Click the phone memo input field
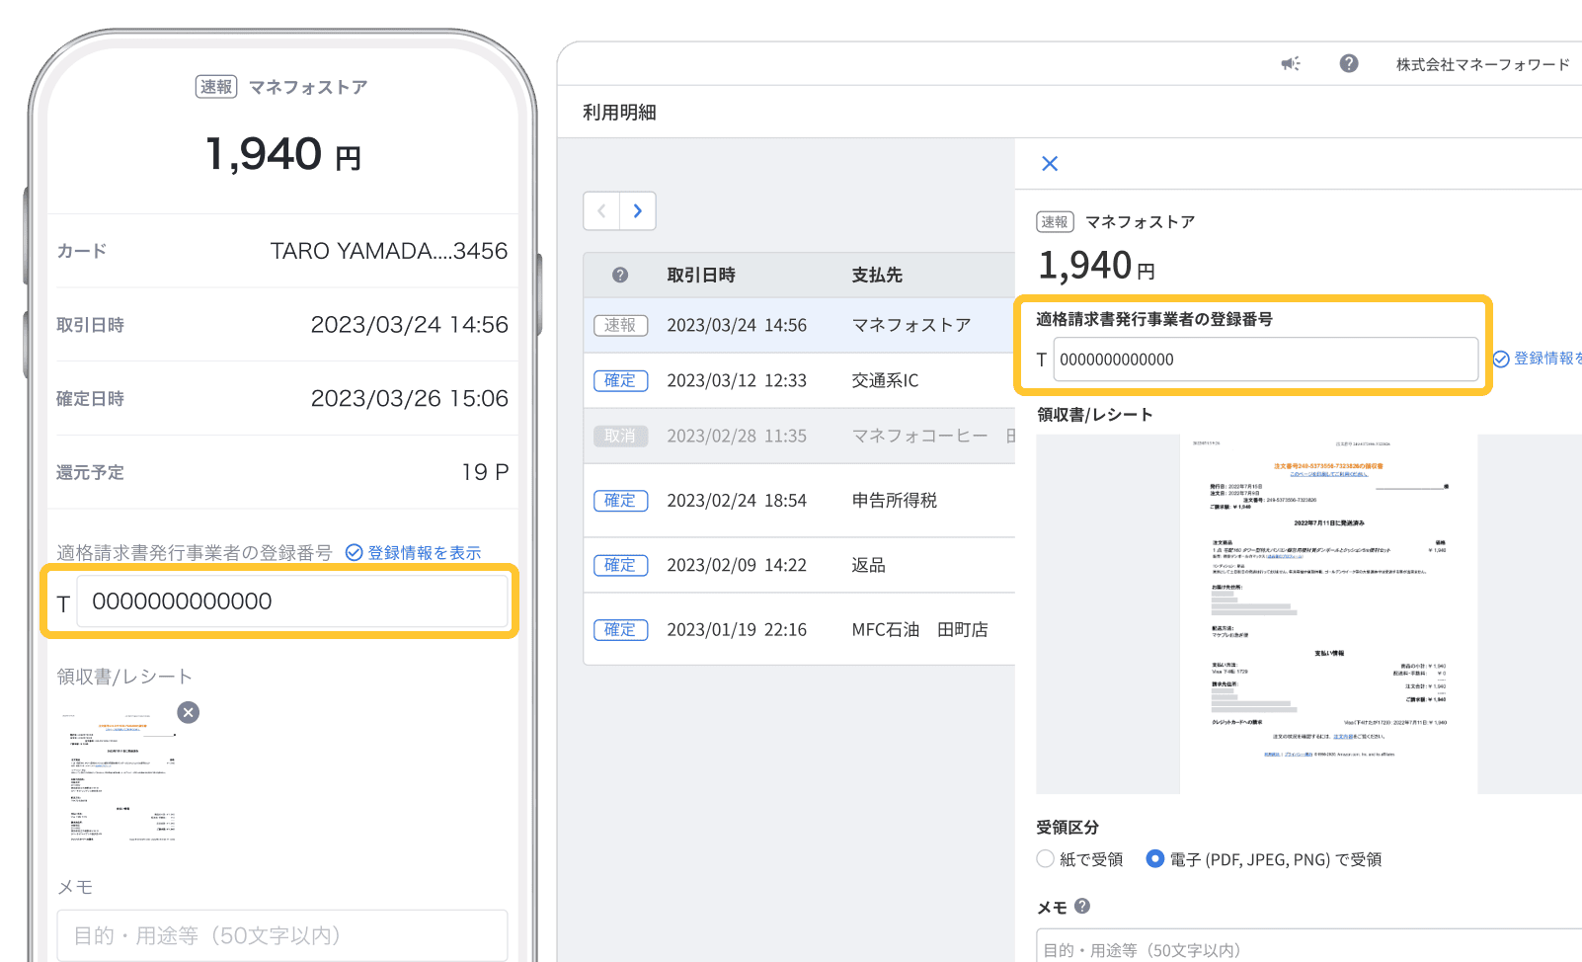This screenshot has width=1582, height=962. coord(281,934)
